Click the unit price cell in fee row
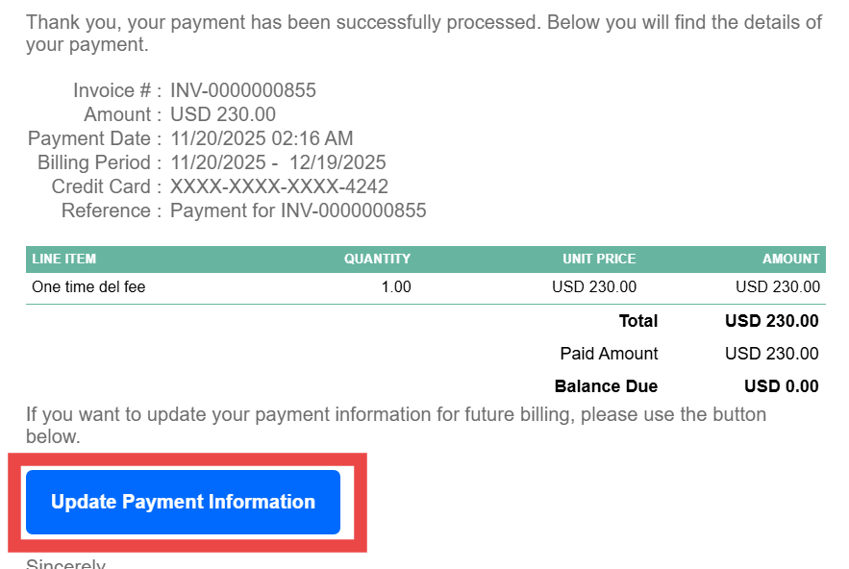Screen dimensions: 849x569 [593, 286]
